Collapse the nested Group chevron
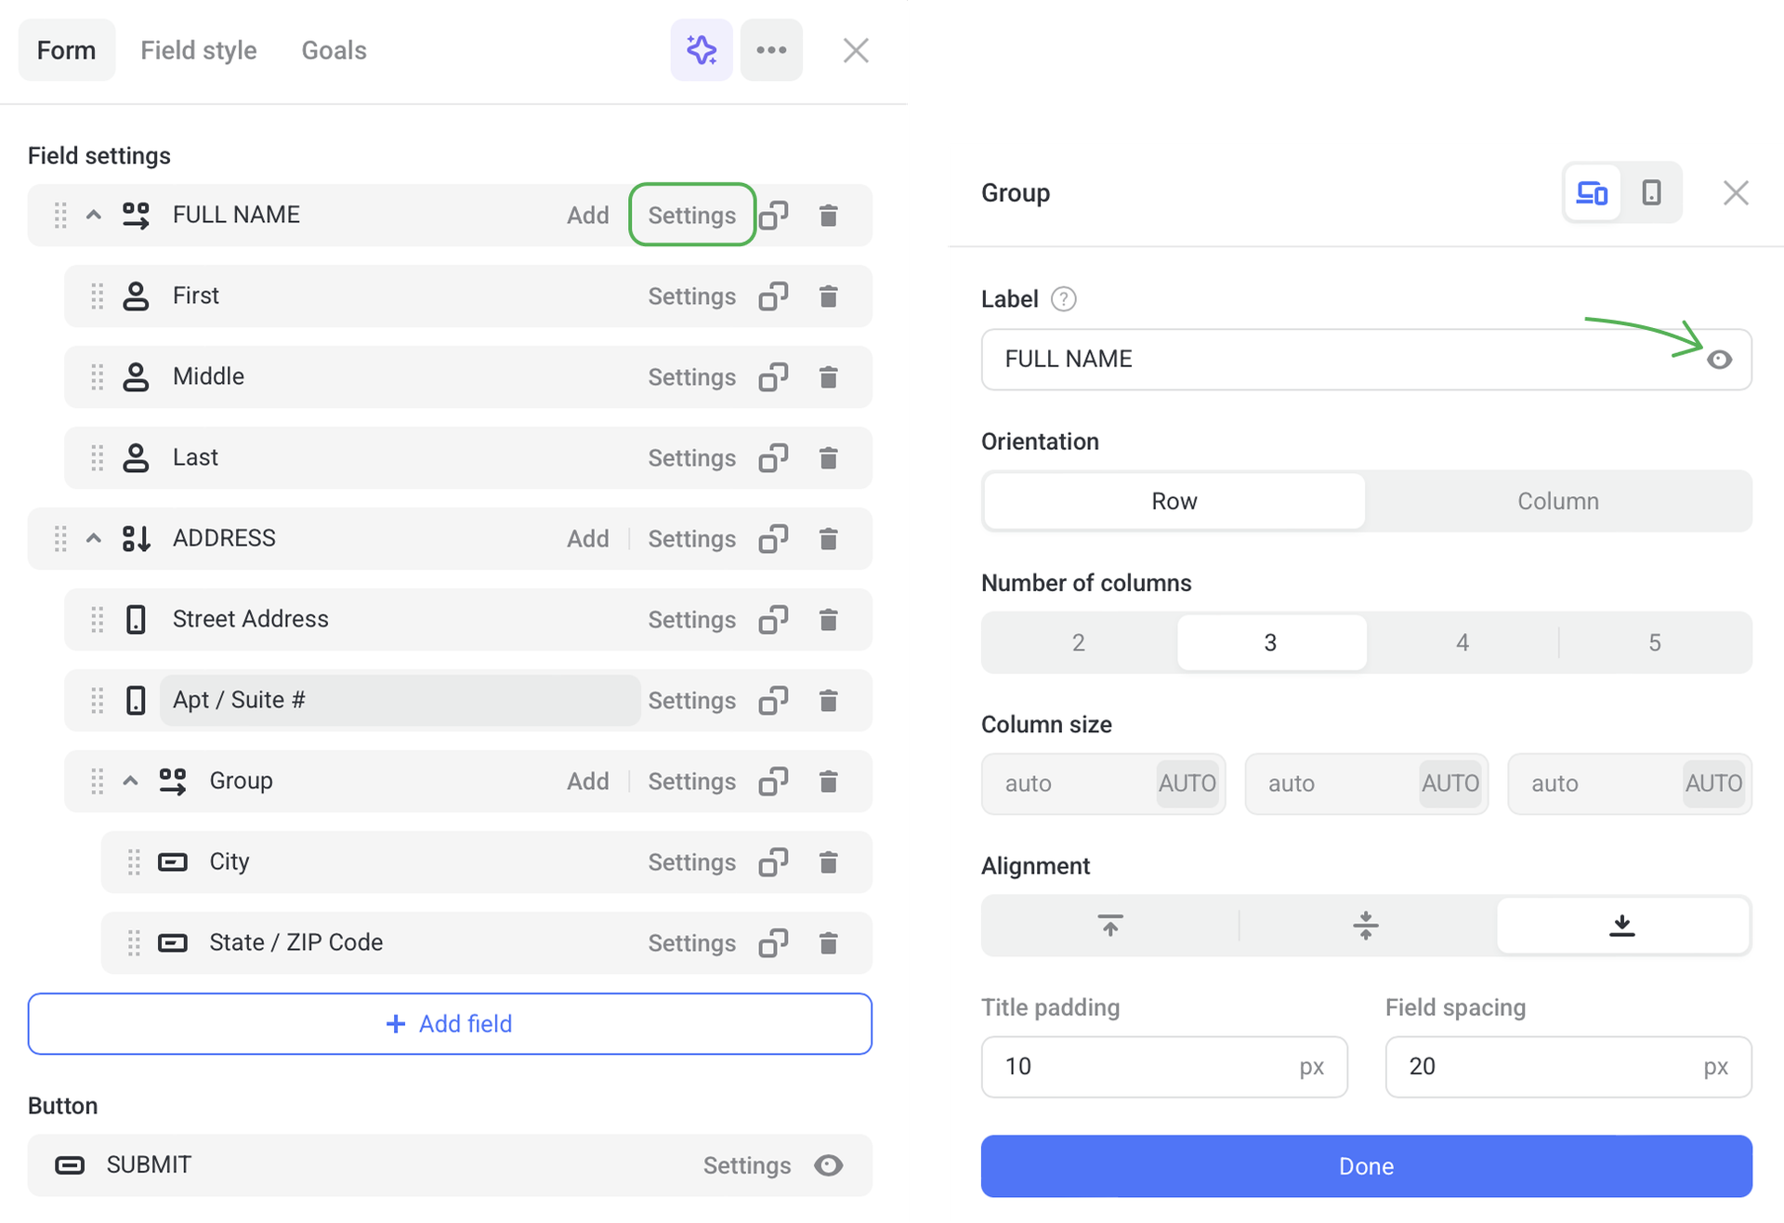The height and width of the screenshot is (1223, 1784). tap(131, 782)
